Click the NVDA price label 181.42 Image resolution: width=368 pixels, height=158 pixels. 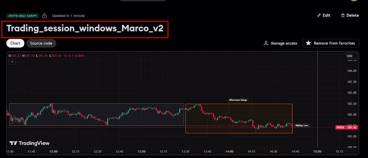pyautogui.click(x=347, y=127)
